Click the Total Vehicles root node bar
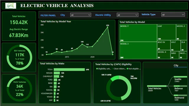Image resolution: width=189 pixels, height=106 pixels. (157, 86)
